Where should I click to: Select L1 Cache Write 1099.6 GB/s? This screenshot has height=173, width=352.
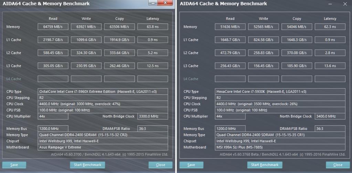click(86, 40)
